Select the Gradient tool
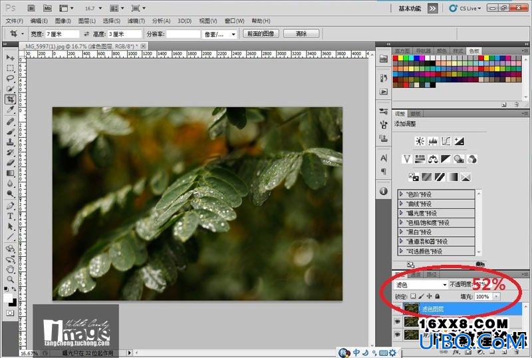Screen dimensions: 532x358 tap(10, 173)
